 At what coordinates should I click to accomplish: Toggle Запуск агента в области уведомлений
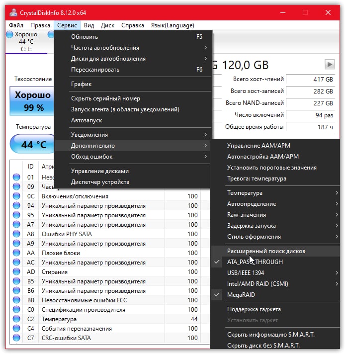click(133, 109)
